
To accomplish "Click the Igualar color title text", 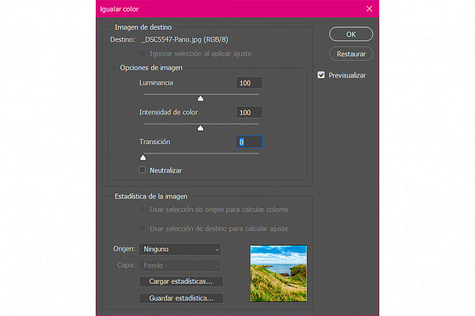I will point(119,9).
